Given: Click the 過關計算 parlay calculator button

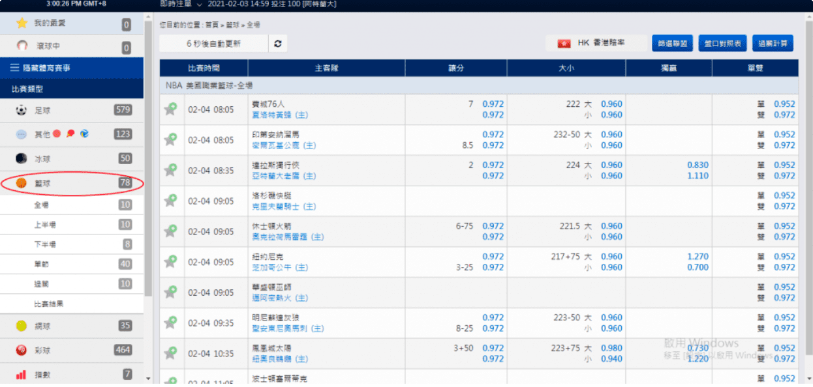Looking at the screenshot, I should click(x=773, y=44).
